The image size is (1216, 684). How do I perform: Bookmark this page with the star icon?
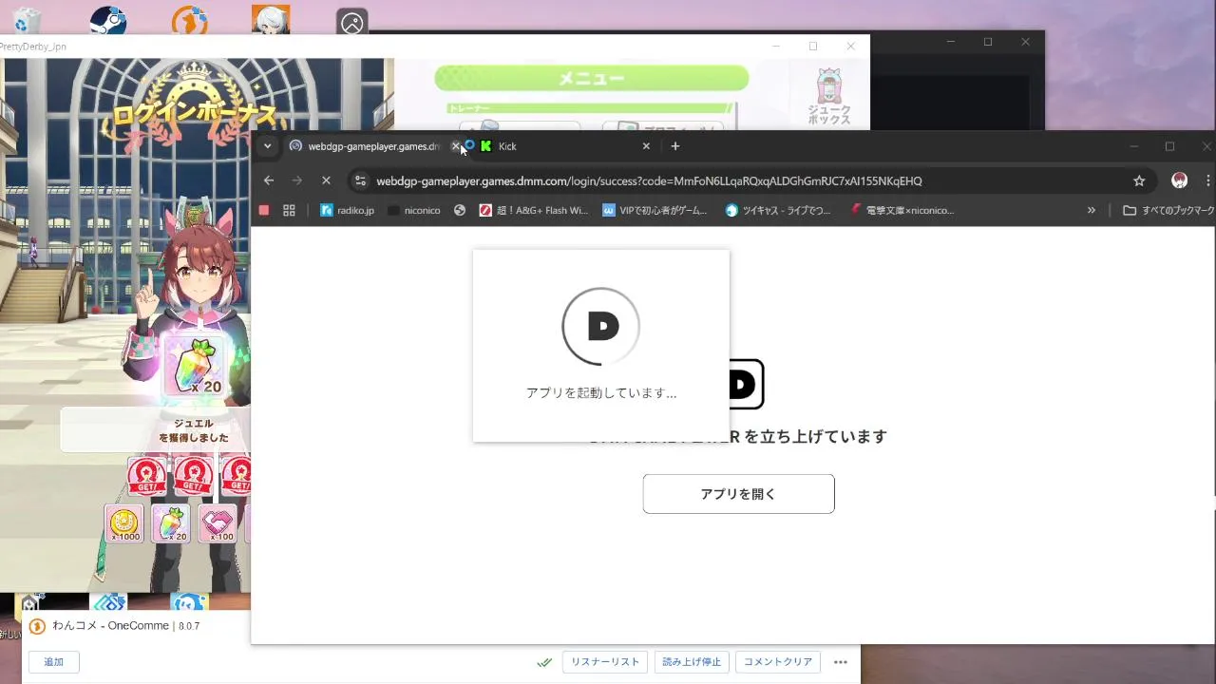point(1139,180)
